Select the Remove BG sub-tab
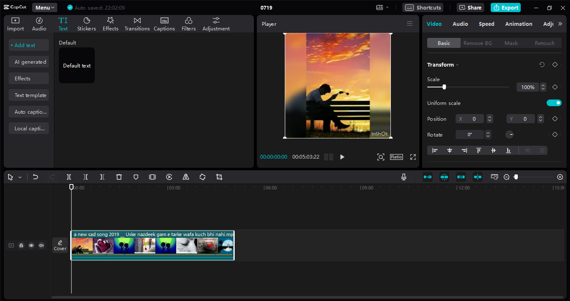Screen dimensions: 570x301 [478, 43]
